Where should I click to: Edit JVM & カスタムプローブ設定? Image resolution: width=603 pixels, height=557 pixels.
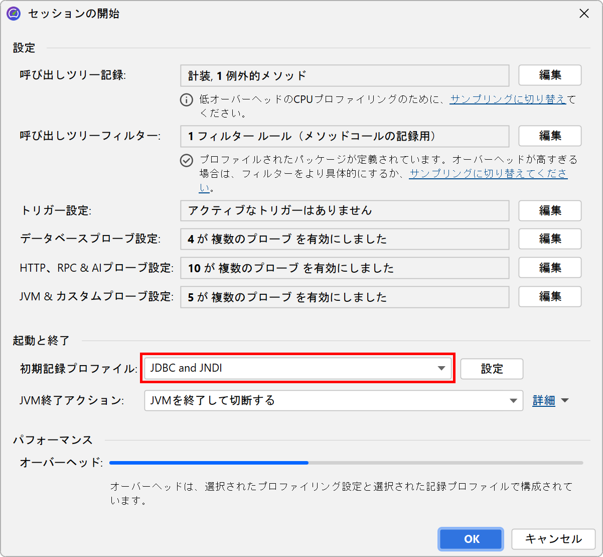549,297
